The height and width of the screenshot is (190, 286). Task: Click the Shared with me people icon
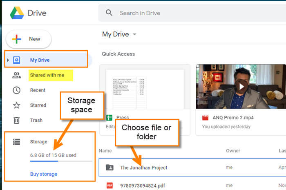pos(16,75)
